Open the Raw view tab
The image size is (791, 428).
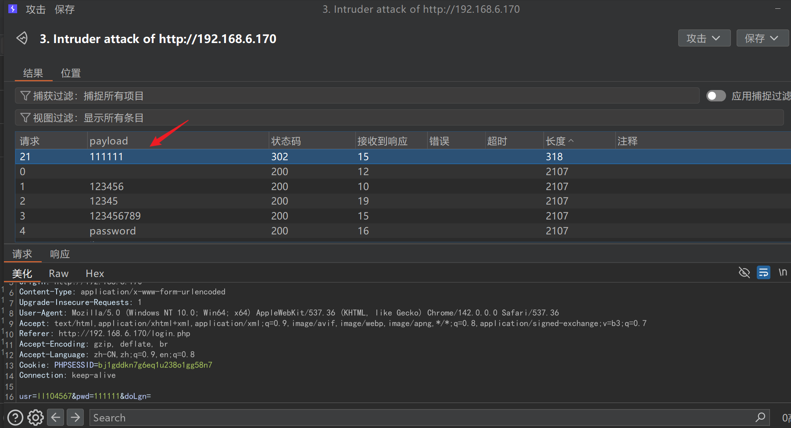click(58, 273)
